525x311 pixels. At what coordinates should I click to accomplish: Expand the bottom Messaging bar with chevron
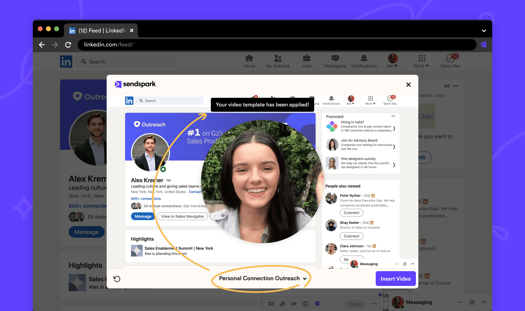[x=484, y=302]
